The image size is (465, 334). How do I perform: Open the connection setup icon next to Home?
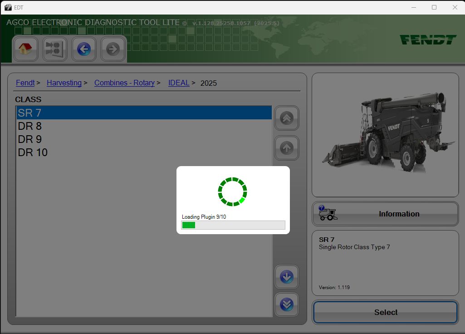coord(54,49)
